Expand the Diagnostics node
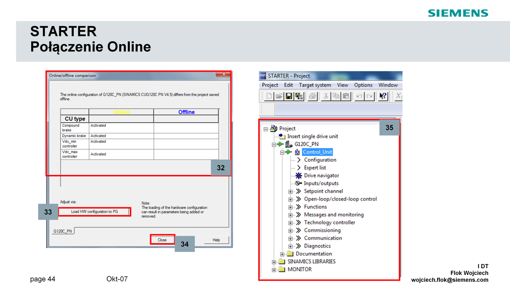The width and height of the screenshot is (510, 287). [x=290, y=246]
